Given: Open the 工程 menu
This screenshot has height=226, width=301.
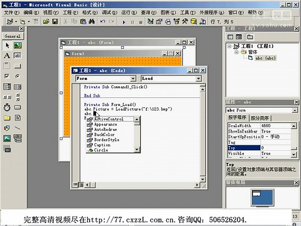Looking at the screenshot, I should pos(70,13).
